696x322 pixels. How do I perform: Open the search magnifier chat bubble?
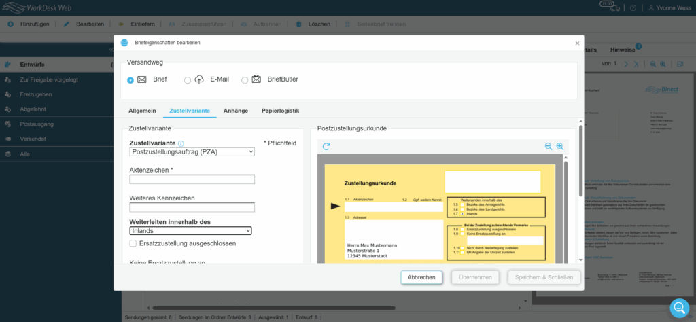(680, 307)
